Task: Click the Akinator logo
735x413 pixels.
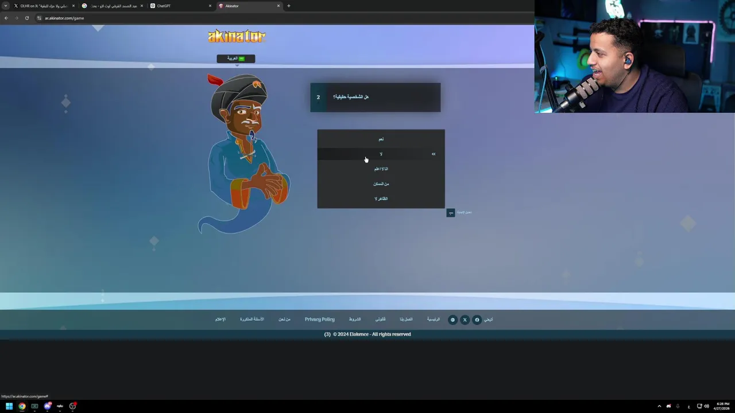Action: click(x=237, y=36)
